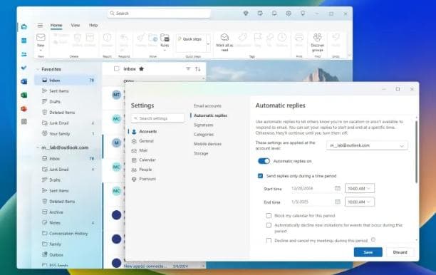This screenshot has height=275, width=436.
Task: Launch Excel from the Outlook sidebar
Action: pyautogui.click(x=24, y=95)
